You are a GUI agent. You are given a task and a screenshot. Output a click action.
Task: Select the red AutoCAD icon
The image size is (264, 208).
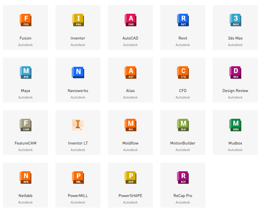tap(130, 20)
